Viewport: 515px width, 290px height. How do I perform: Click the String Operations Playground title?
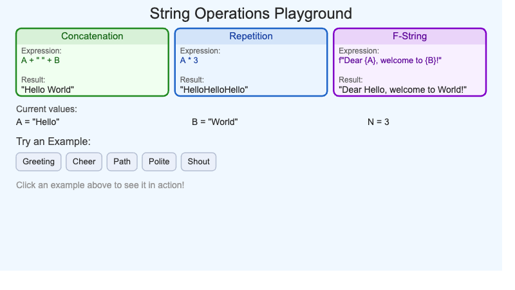click(251, 14)
